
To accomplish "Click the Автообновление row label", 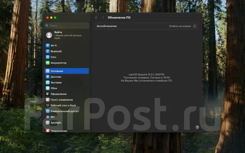I will pyautogui.click(x=107, y=26).
